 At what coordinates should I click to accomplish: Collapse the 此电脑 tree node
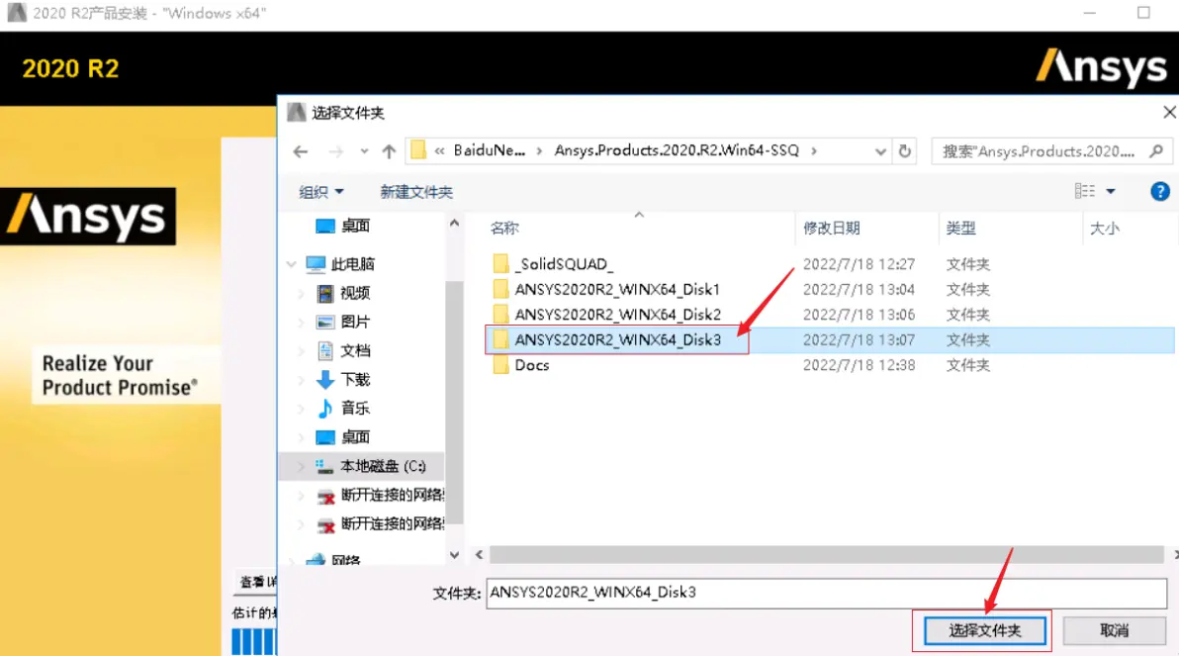pyautogui.click(x=291, y=263)
